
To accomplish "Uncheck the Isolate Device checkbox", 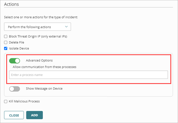I will pos(6,48).
